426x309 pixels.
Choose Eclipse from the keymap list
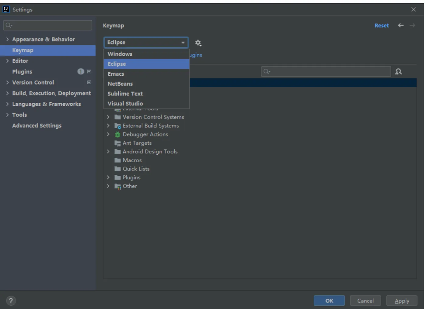pyautogui.click(x=146, y=64)
